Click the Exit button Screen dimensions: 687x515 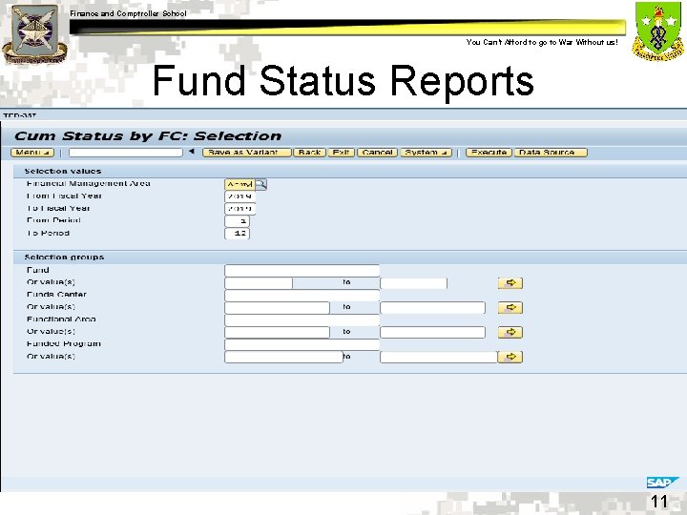(x=341, y=153)
